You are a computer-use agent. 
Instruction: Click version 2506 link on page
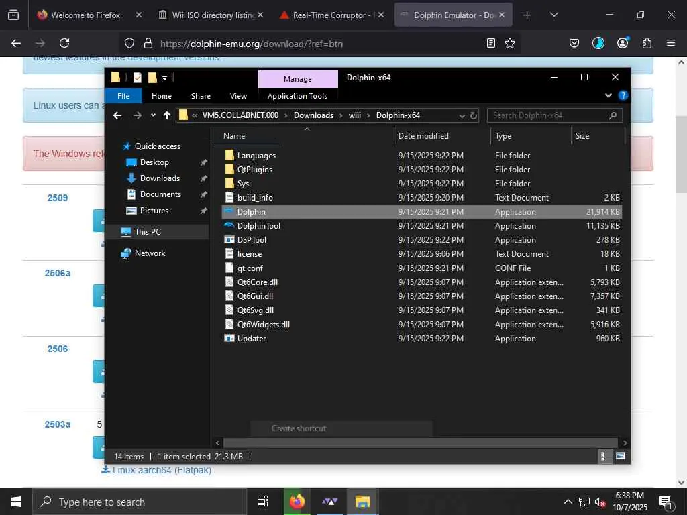tap(58, 349)
